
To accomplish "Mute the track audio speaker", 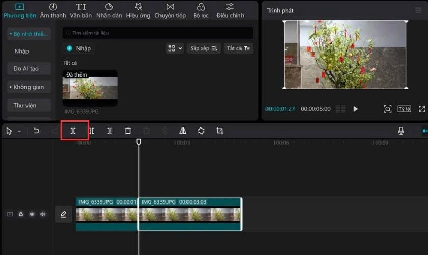I will (43, 214).
